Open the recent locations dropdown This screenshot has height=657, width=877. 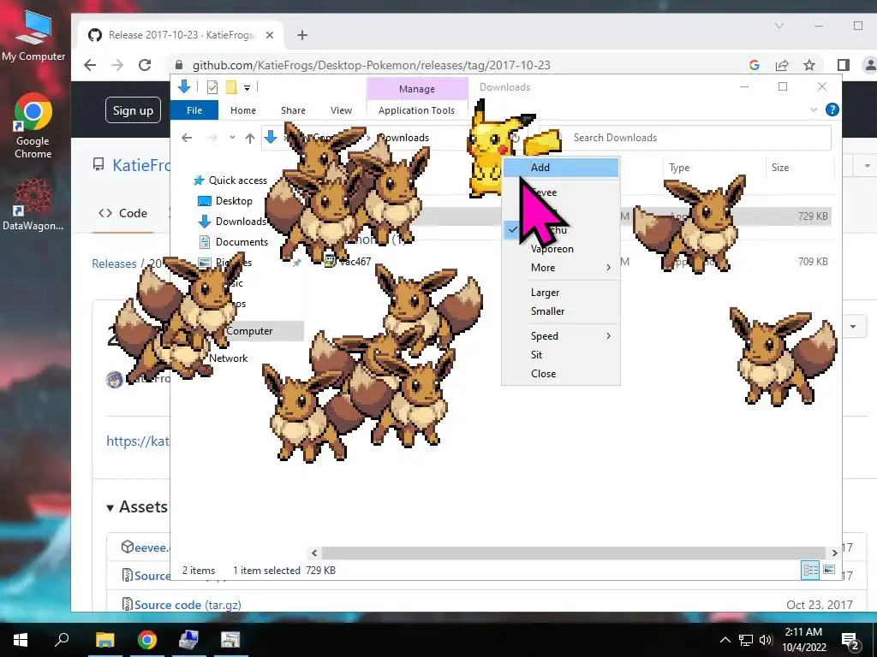[x=232, y=138]
